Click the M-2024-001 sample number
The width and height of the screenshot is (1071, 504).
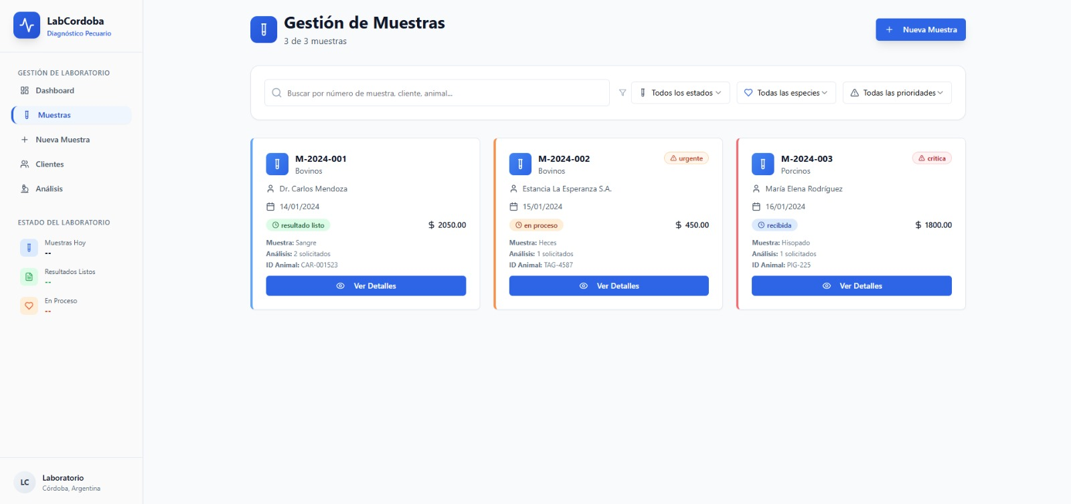[x=321, y=159]
